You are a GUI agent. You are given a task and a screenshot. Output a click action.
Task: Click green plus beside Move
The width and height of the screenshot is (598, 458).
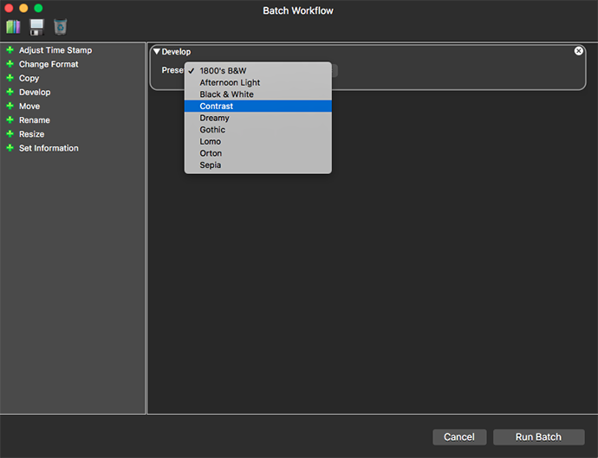coord(10,106)
